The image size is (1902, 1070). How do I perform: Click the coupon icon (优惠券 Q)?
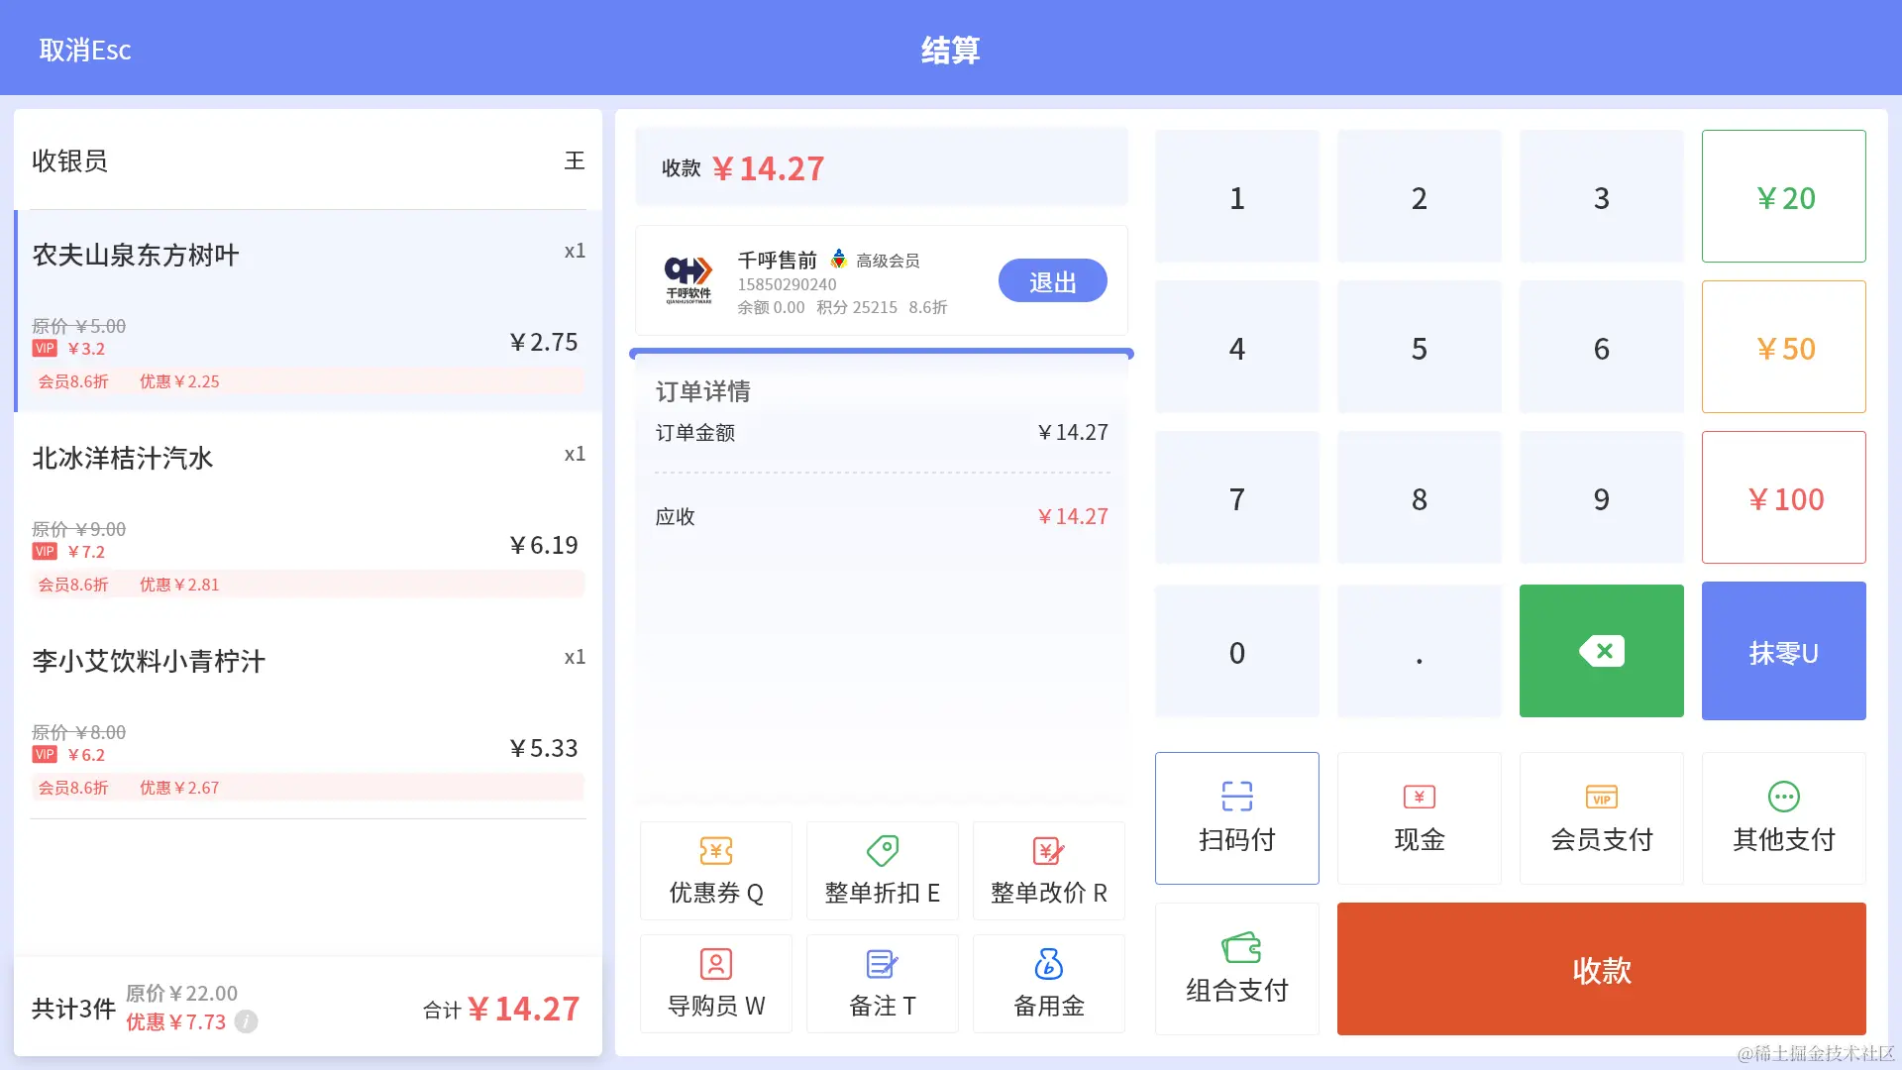click(x=715, y=851)
